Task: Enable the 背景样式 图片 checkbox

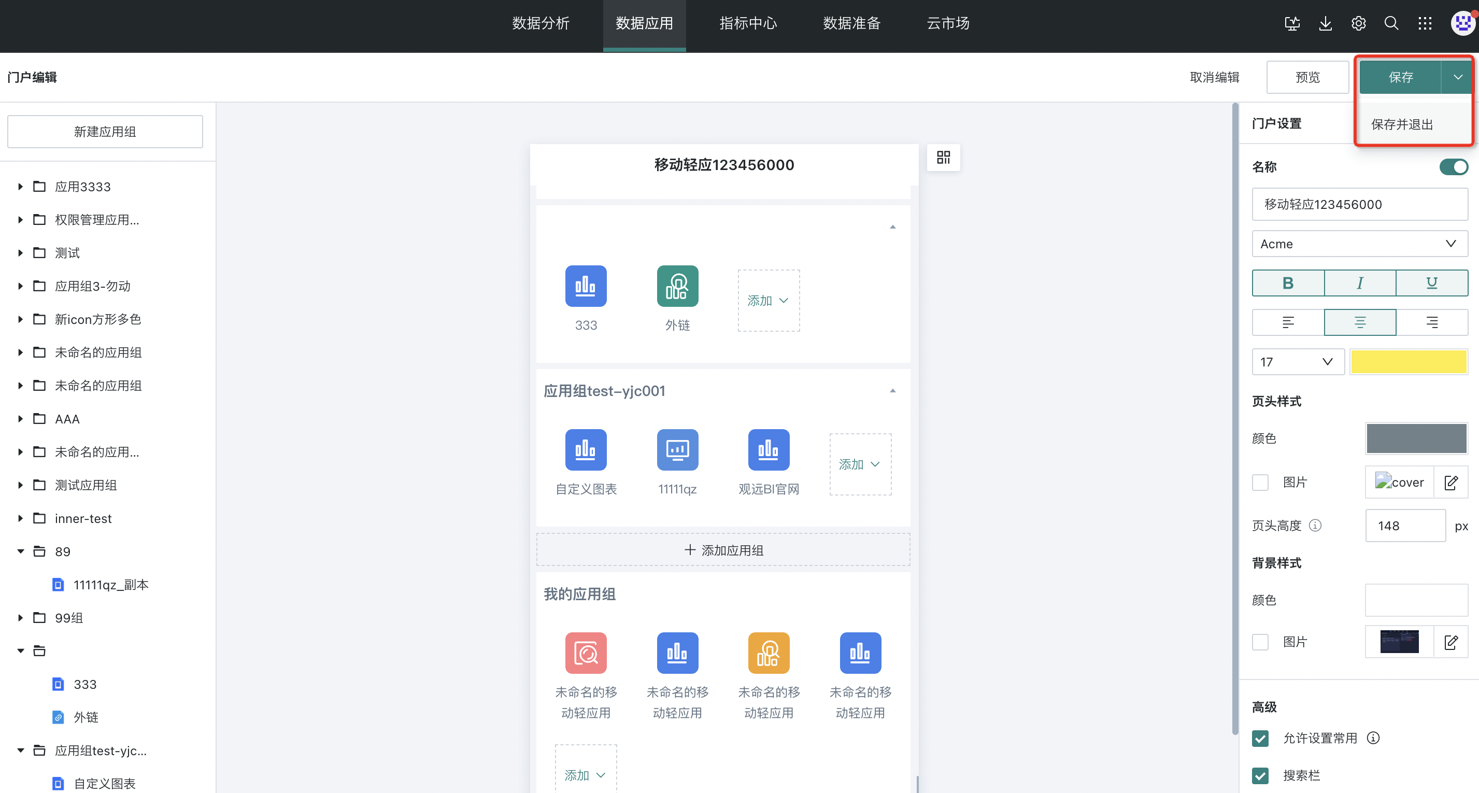Action: click(x=1260, y=642)
